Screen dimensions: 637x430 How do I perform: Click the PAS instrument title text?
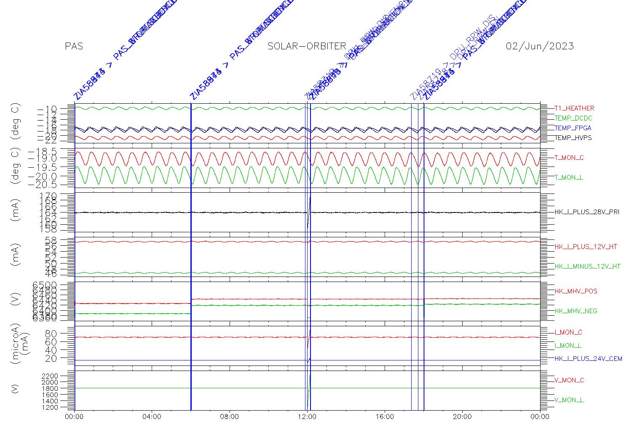tap(74, 46)
